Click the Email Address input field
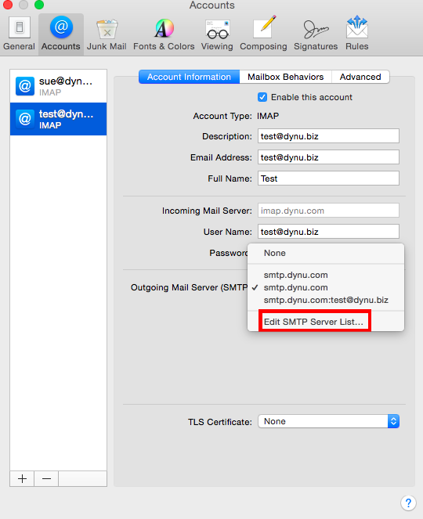This screenshot has width=423, height=519. [x=328, y=157]
